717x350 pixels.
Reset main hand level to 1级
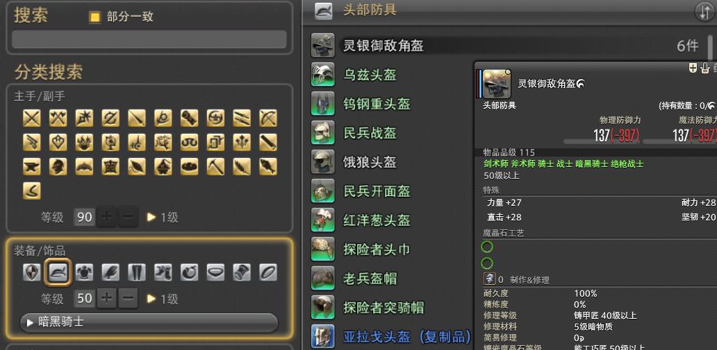click(163, 217)
